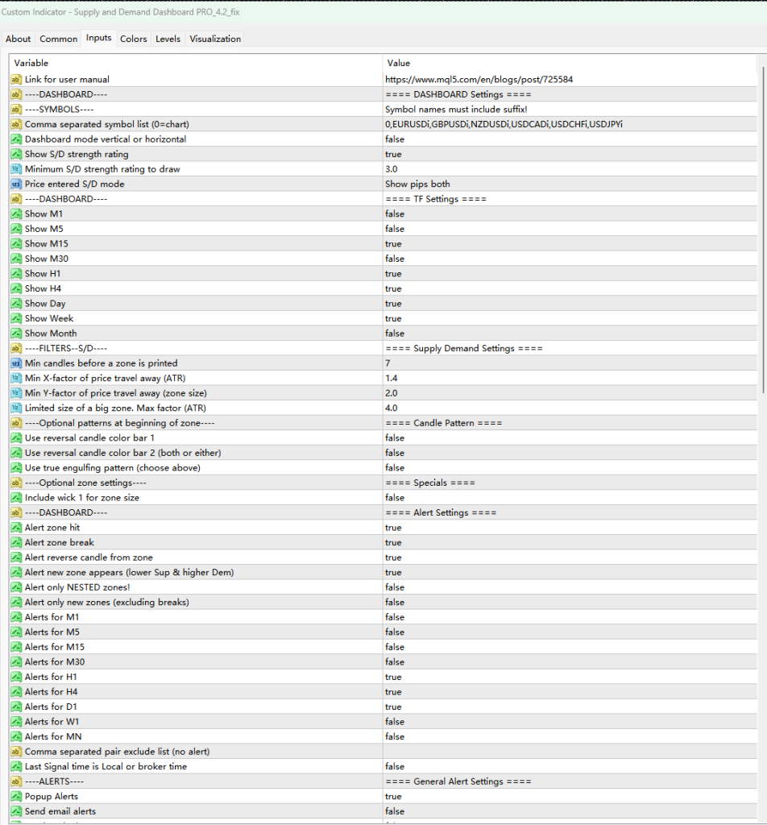Viewport: 767px width, 825px height.
Task: Open the Dashboard mode vertical or horizontal value
Action: pos(395,139)
